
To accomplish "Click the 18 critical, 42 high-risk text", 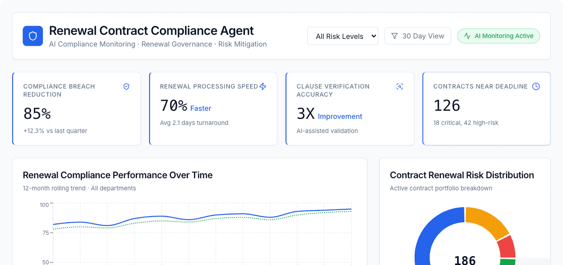I will click(466, 123).
